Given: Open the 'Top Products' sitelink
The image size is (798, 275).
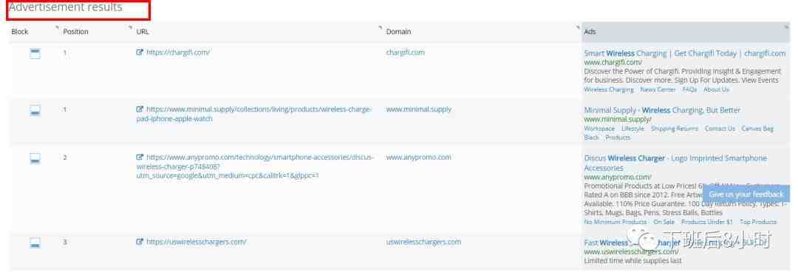Looking at the screenshot, I should (x=758, y=222).
